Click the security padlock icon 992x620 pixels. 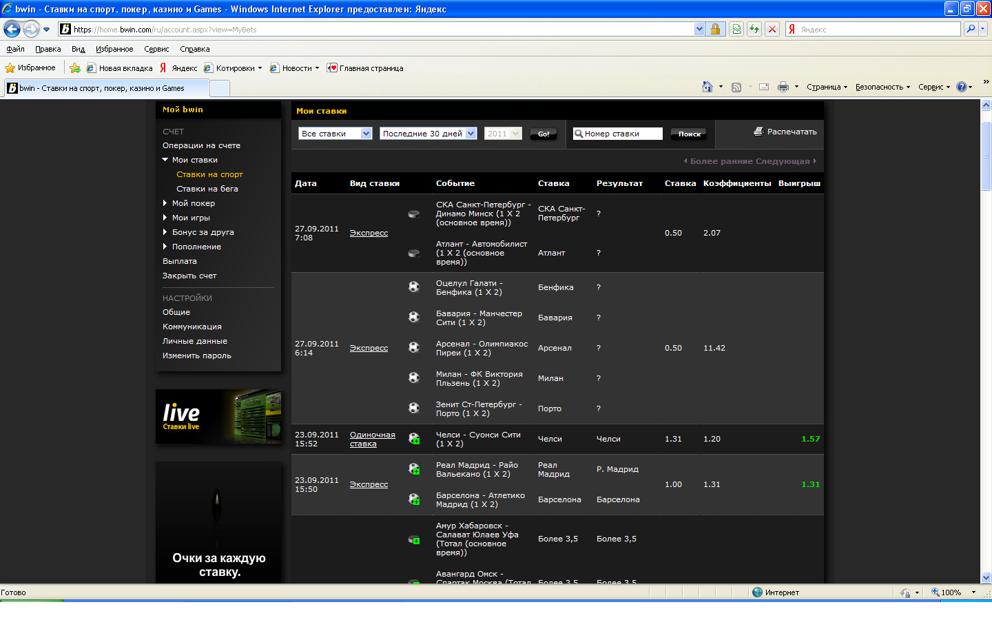[715, 29]
